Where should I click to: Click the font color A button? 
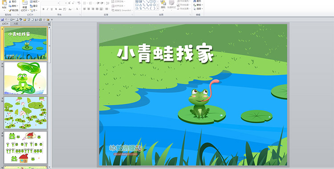[x=77, y=9]
